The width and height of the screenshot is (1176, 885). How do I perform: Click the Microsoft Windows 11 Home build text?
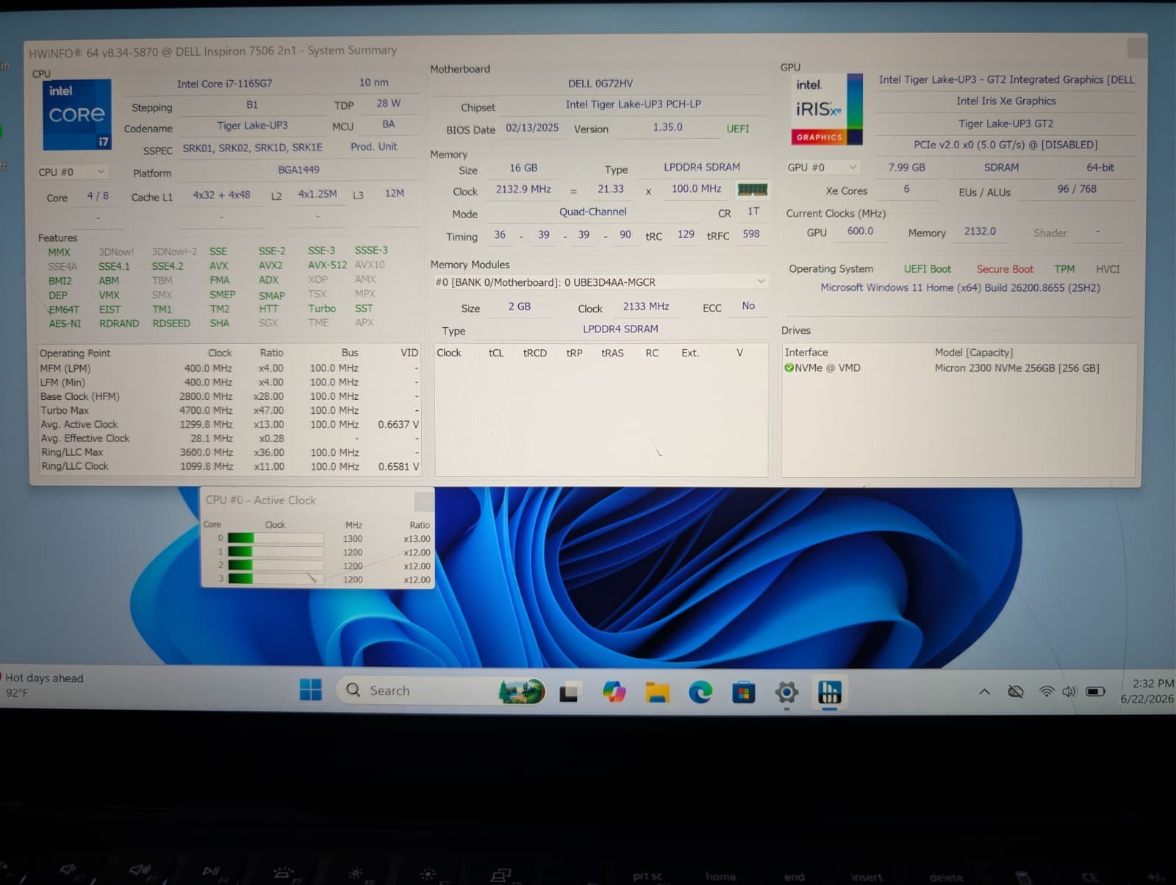(x=960, y=288)
